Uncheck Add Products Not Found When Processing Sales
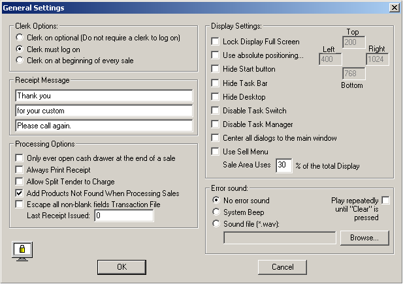 [20, 193]
